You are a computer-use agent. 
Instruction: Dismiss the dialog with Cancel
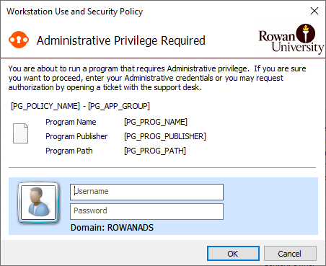[290, 254]
